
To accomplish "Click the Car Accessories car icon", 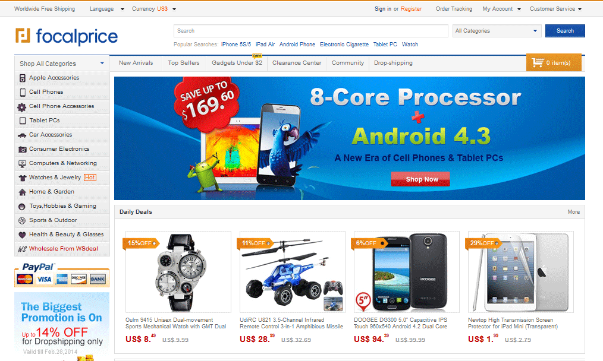I will click(x=23, y=135).
